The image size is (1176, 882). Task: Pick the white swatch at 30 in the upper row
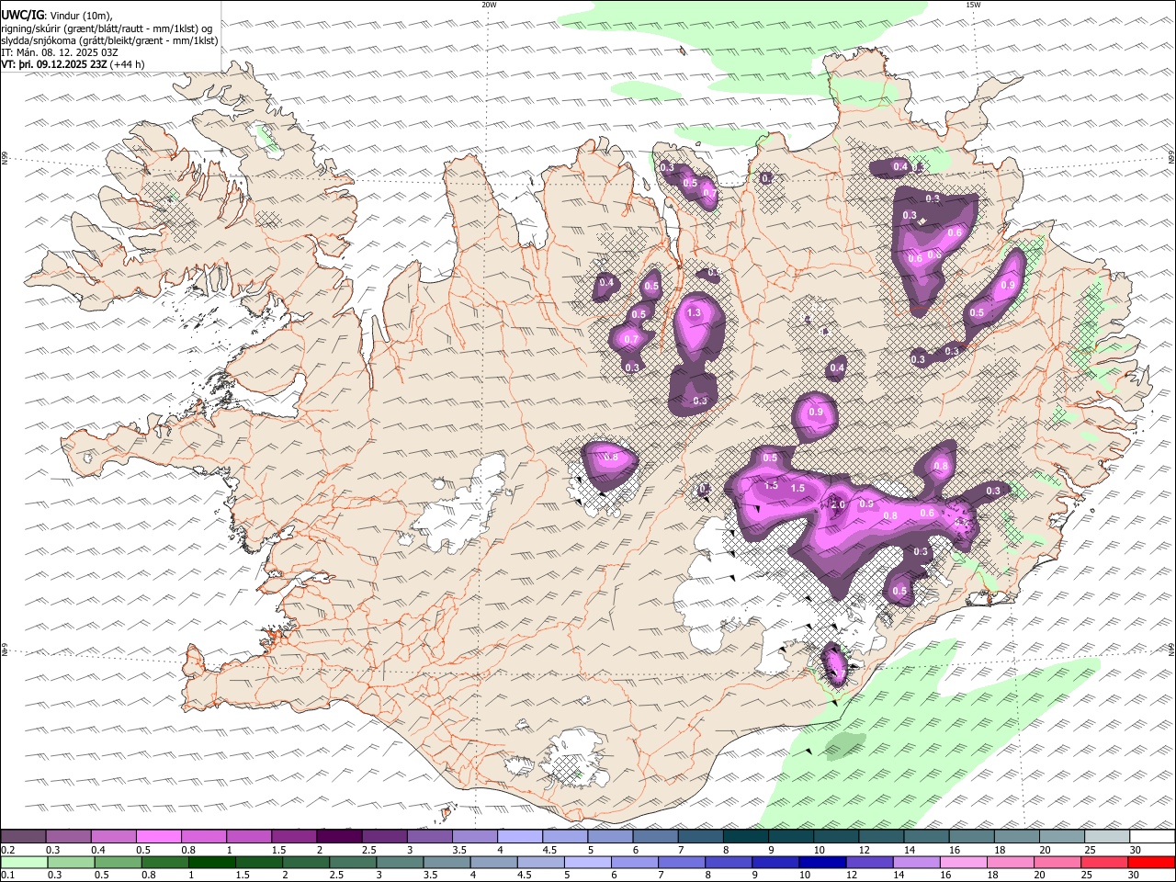[1152, 836]
